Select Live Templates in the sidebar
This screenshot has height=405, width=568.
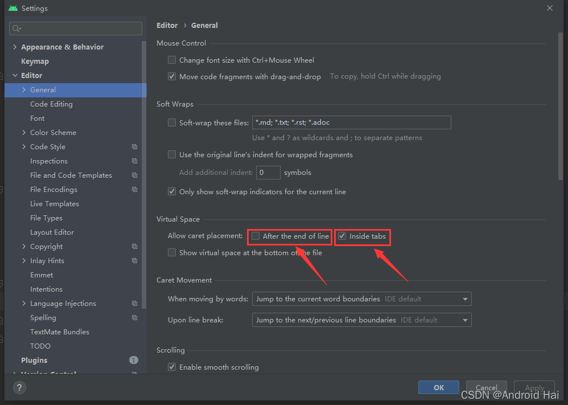(x=54, y=204)
